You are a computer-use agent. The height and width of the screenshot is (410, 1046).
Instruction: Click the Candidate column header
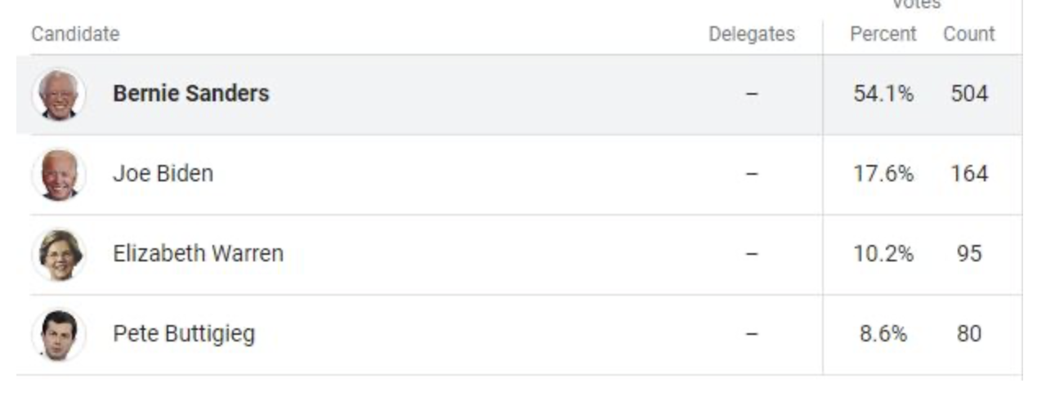tap(75, 34)
